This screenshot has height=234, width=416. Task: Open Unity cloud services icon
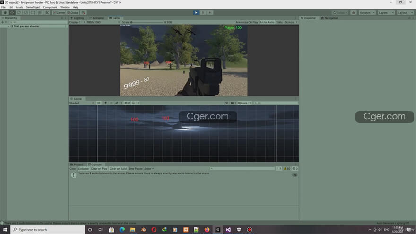point(354,12)
